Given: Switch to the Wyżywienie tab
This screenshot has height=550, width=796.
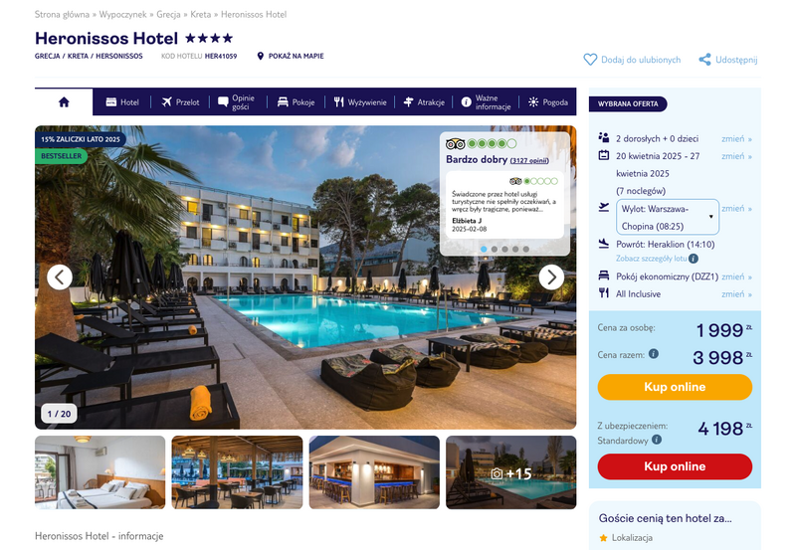Looking at the screenshot, I should [x=360, y=102].
